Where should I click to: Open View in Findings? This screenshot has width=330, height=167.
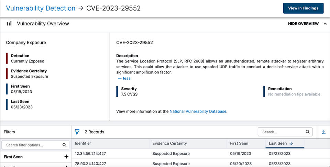303,8
